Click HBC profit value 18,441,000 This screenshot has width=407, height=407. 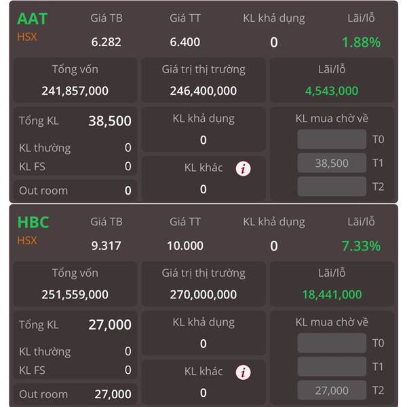tap(332, 294)
